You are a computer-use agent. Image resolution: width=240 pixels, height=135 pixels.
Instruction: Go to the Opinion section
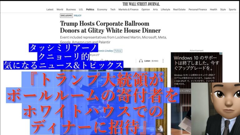pos(146,9)
